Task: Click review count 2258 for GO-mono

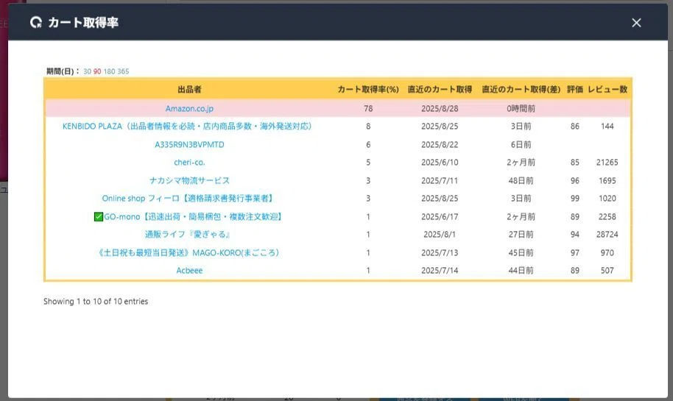Action: coord(607,216)
